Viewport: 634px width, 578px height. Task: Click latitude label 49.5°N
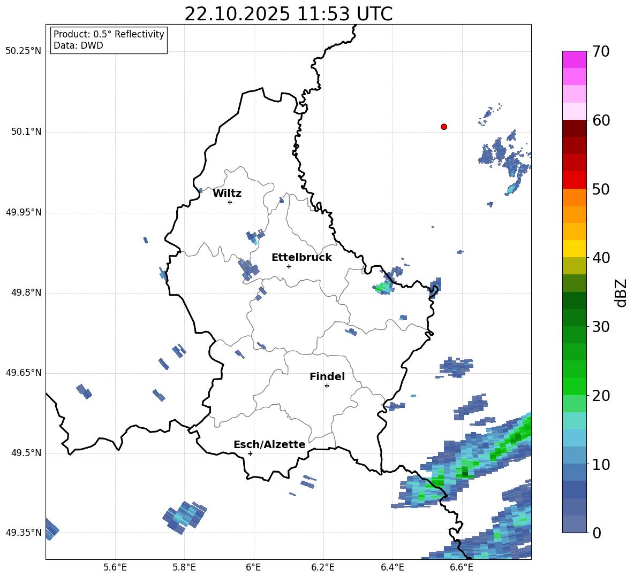(26, 453)
